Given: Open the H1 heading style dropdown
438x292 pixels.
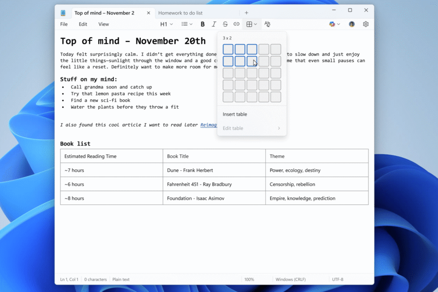Looking at the screenshot, I should [165, 23].
